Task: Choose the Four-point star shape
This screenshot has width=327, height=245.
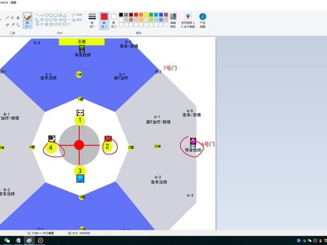Action: point(42,24)
